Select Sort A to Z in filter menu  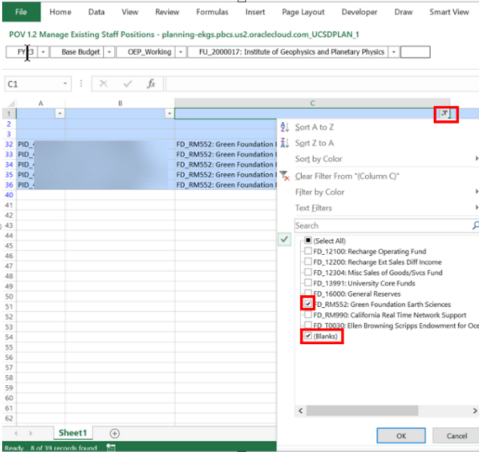coord(314,127)
